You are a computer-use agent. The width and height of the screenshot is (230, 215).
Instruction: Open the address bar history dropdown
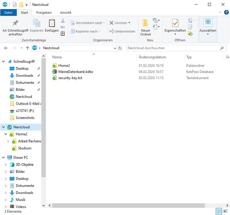[115, 48]
